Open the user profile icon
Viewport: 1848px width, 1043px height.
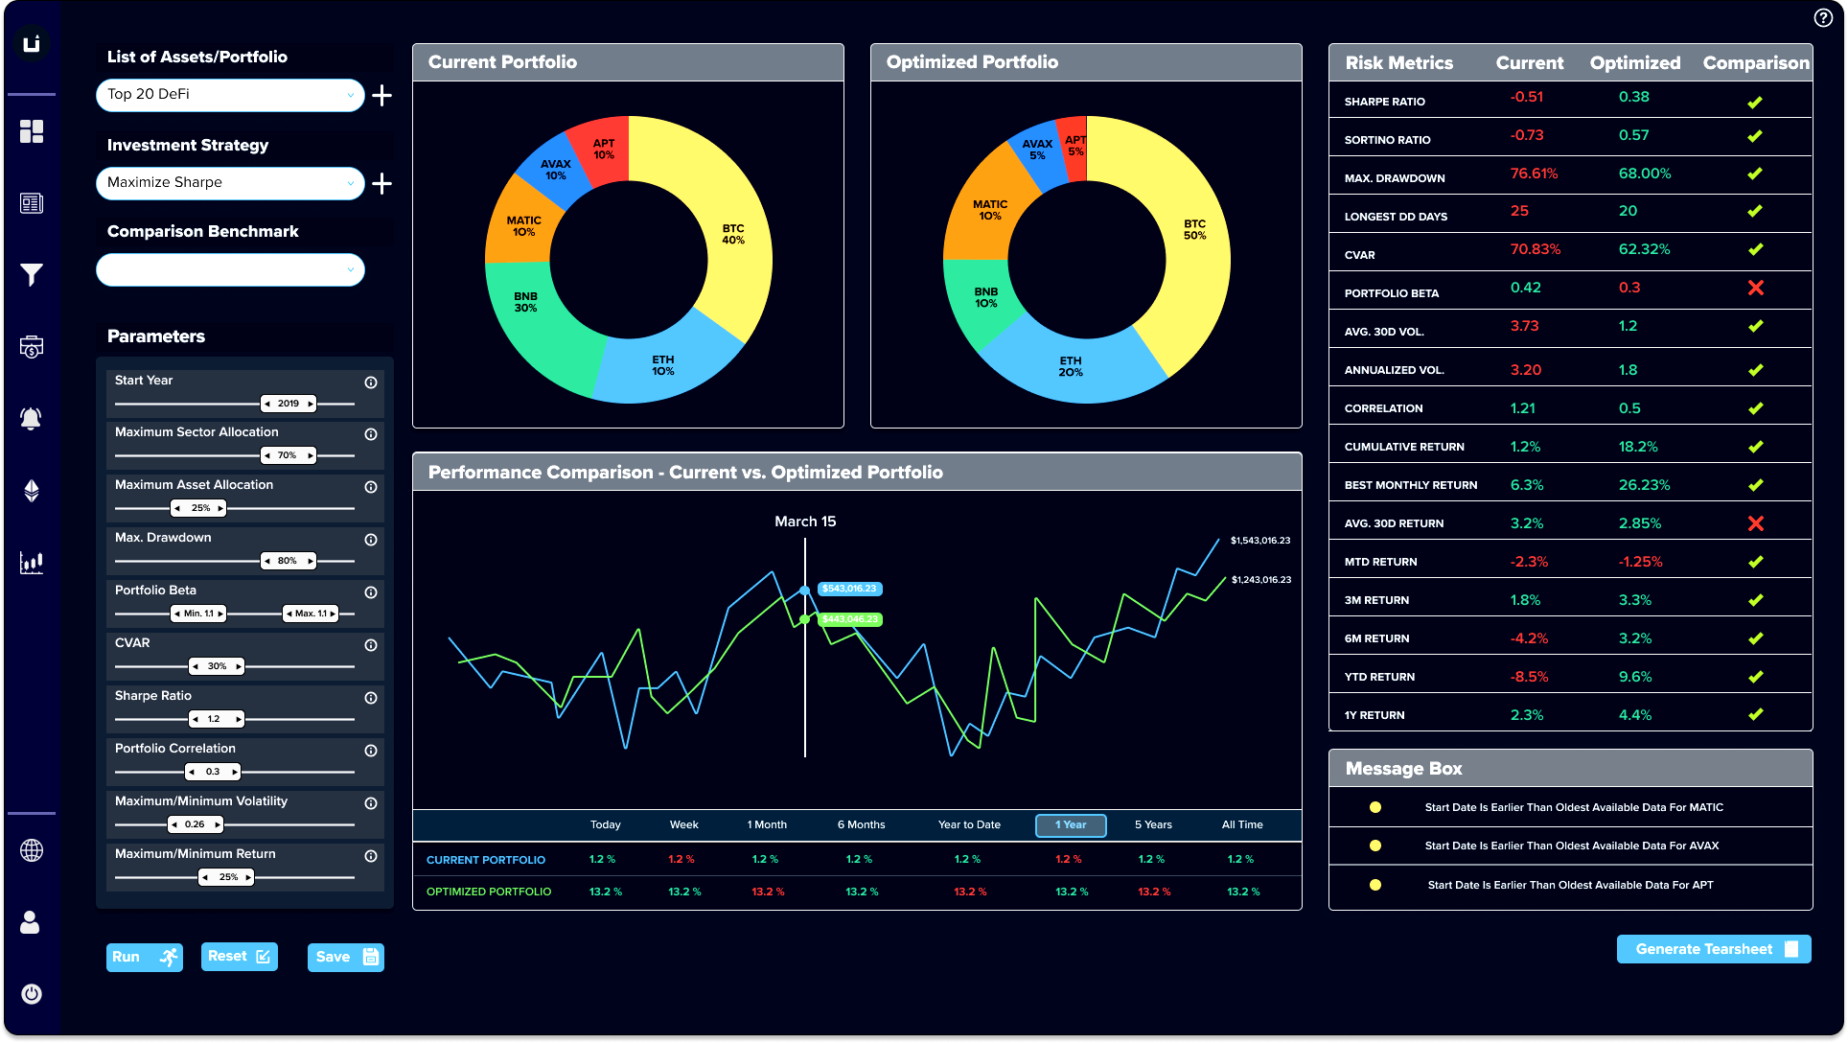tap(33, 922)
